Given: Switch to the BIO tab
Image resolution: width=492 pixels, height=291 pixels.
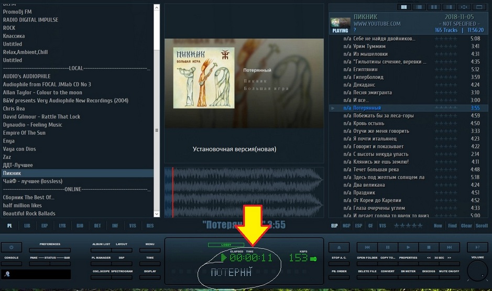Looking at the screenshot, I should point(80,225).
